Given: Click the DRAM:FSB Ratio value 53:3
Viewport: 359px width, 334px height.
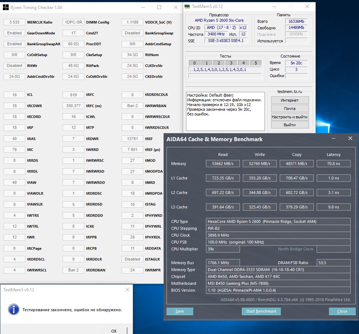Looking at the screenshot, I should [334, 263].
